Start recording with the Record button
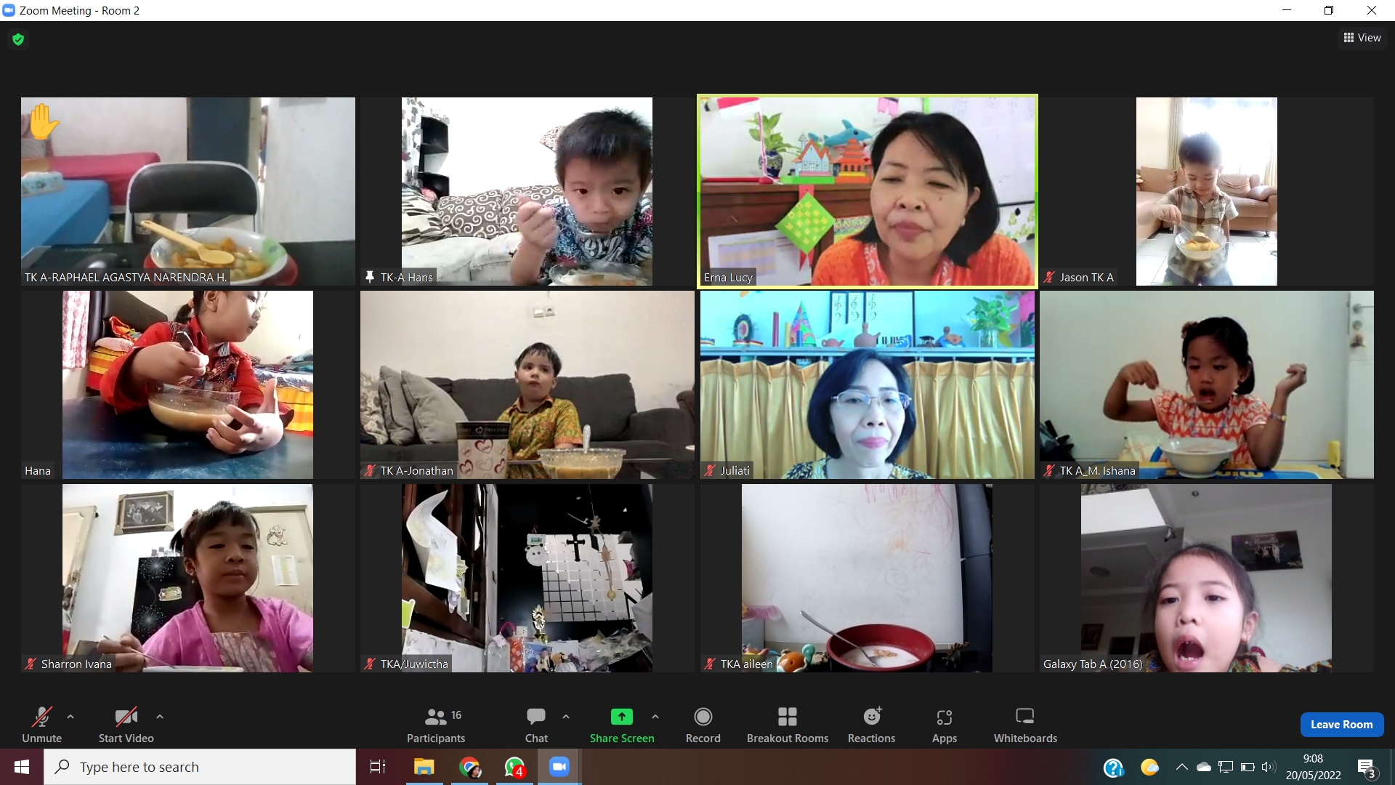 coord(703,725)
